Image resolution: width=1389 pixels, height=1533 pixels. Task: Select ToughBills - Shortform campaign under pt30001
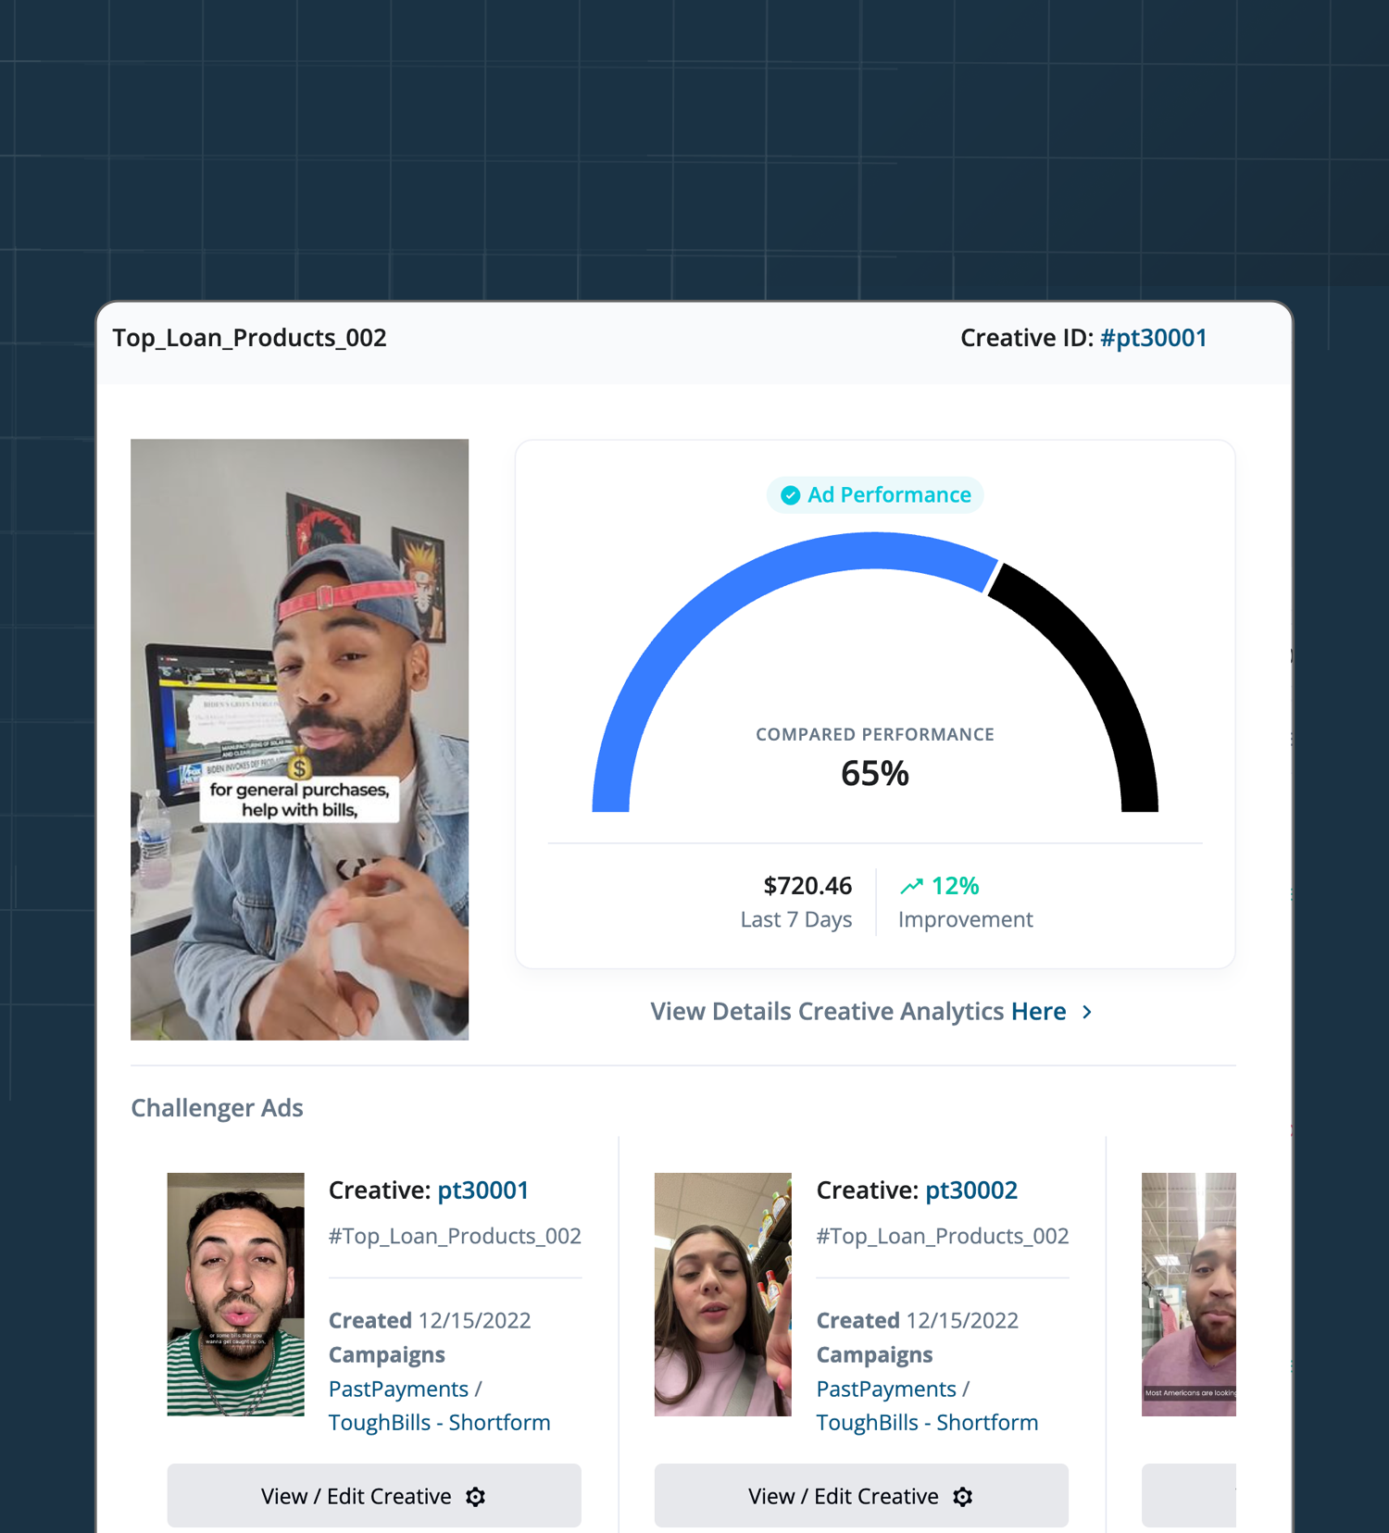pyautogui.click(x=439, y=1423)
